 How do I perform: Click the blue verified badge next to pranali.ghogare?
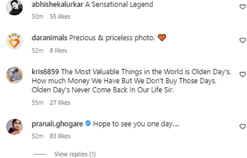point(88,123)
